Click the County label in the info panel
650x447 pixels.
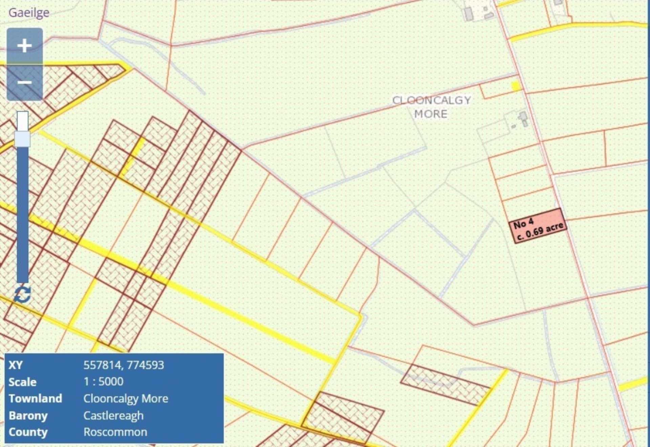28,432
